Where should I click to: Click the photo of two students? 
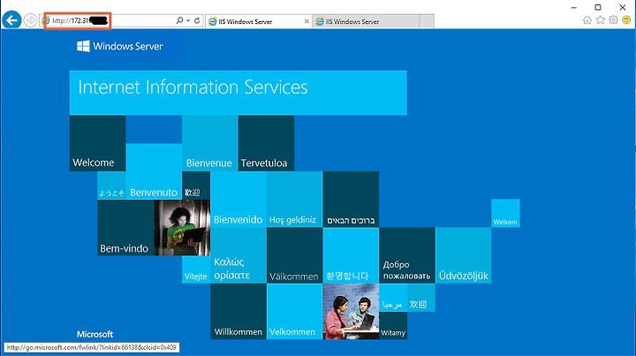pyautogui.click(x=351, y=312)
